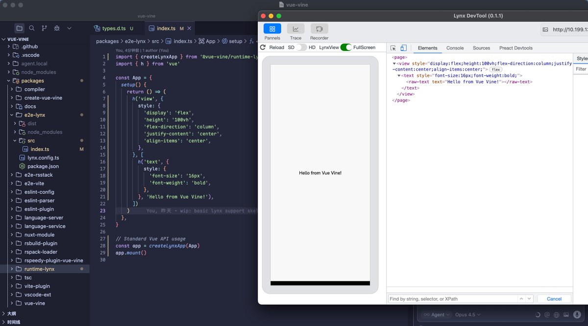Screen dimensions: 588x326
Task: Click the Find by string search field
Action: [453, 299]
